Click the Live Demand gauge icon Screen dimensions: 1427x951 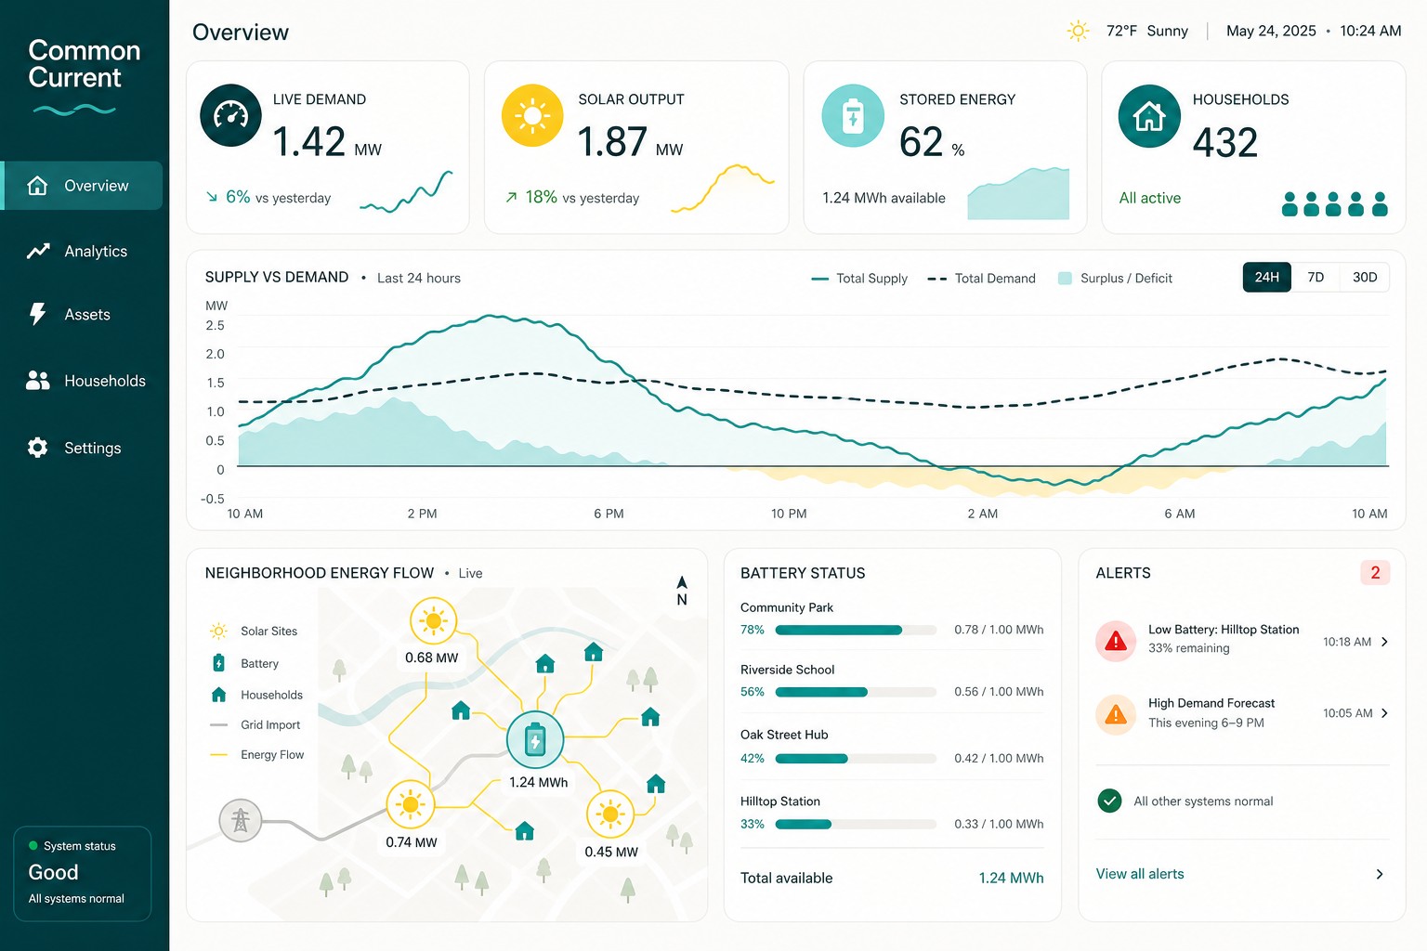pyautogui.click(x=230, y=115)
